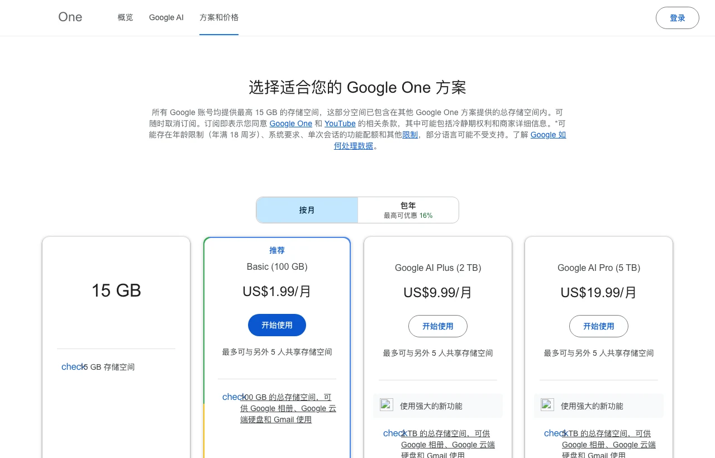Click 使用强大的新功能 label in AI Plus card

click(x=431, y=406)
